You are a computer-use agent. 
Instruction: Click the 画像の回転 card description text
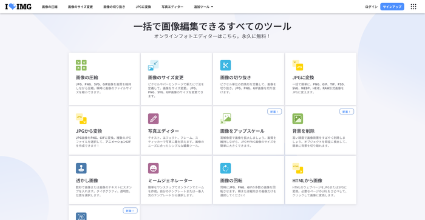pyautogui.click(x=248, y=192)
